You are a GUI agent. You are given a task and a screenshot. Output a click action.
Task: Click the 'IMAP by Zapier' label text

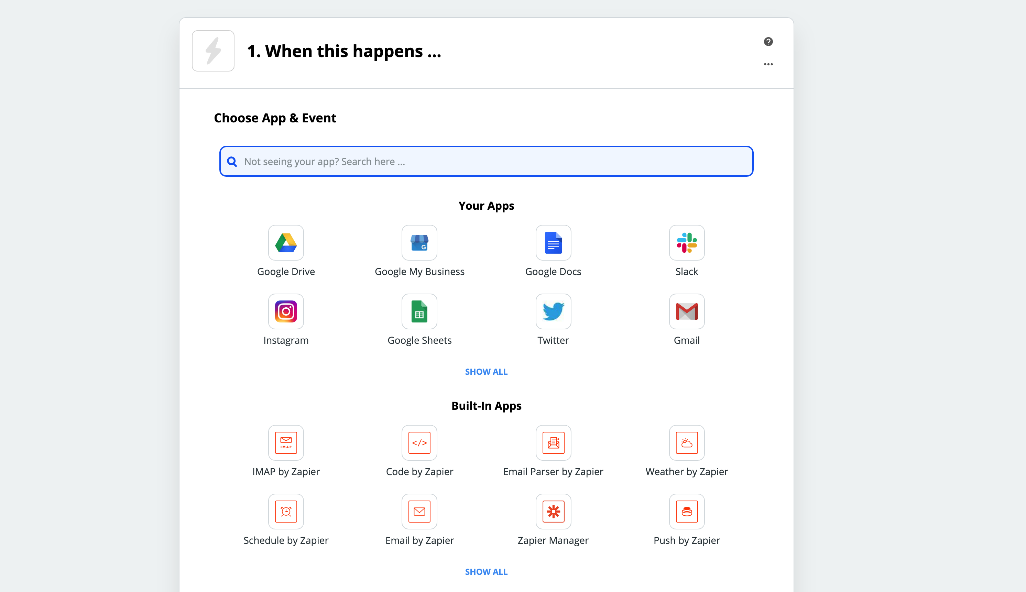pos(286,472)
